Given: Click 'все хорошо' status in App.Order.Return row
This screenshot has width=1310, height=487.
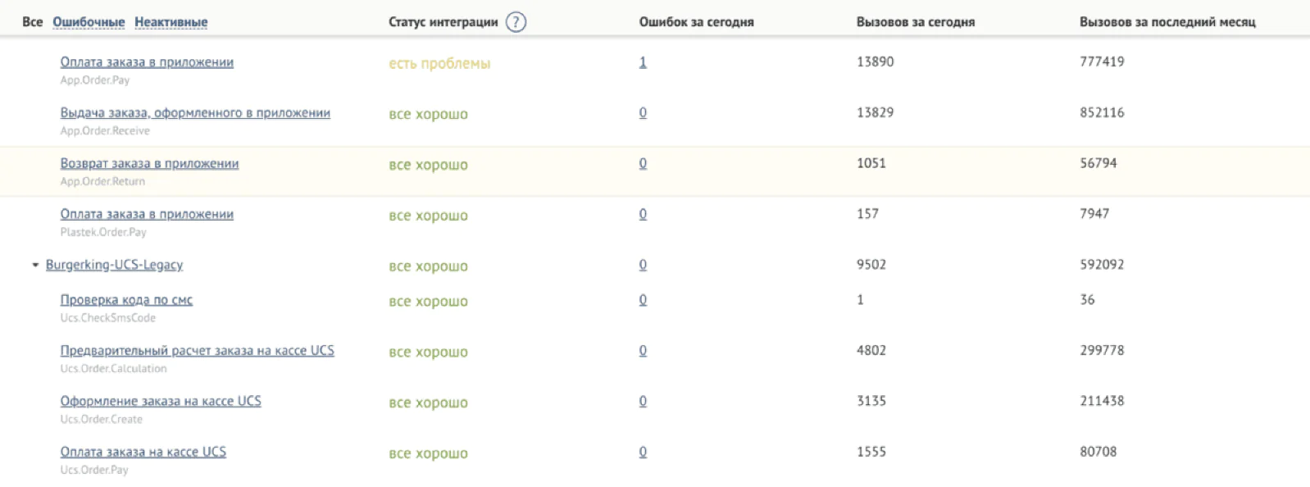Looking at the screenshot, I should [x=428, y=166].
